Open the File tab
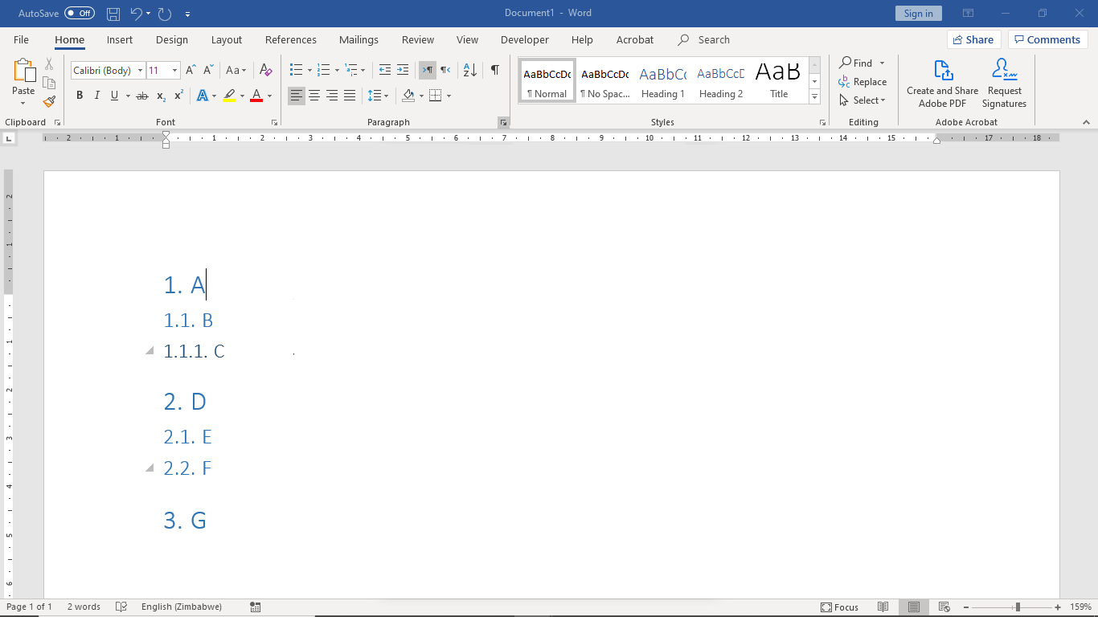Screen dimensions: 1098x617 (x=21, y=39)
